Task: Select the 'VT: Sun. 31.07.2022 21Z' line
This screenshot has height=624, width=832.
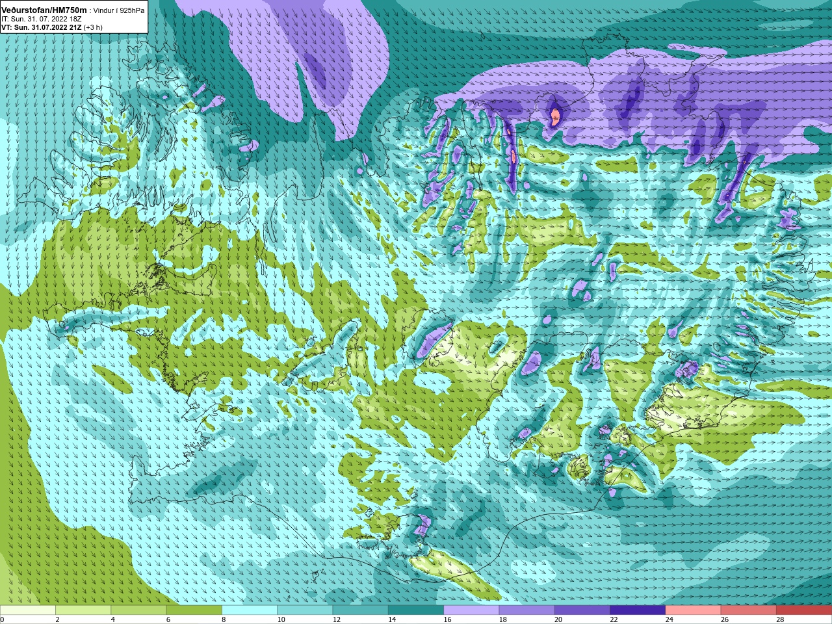Action: (41, 27)
